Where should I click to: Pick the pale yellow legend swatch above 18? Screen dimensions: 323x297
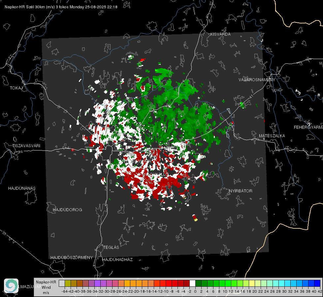[x=252, y=283]
